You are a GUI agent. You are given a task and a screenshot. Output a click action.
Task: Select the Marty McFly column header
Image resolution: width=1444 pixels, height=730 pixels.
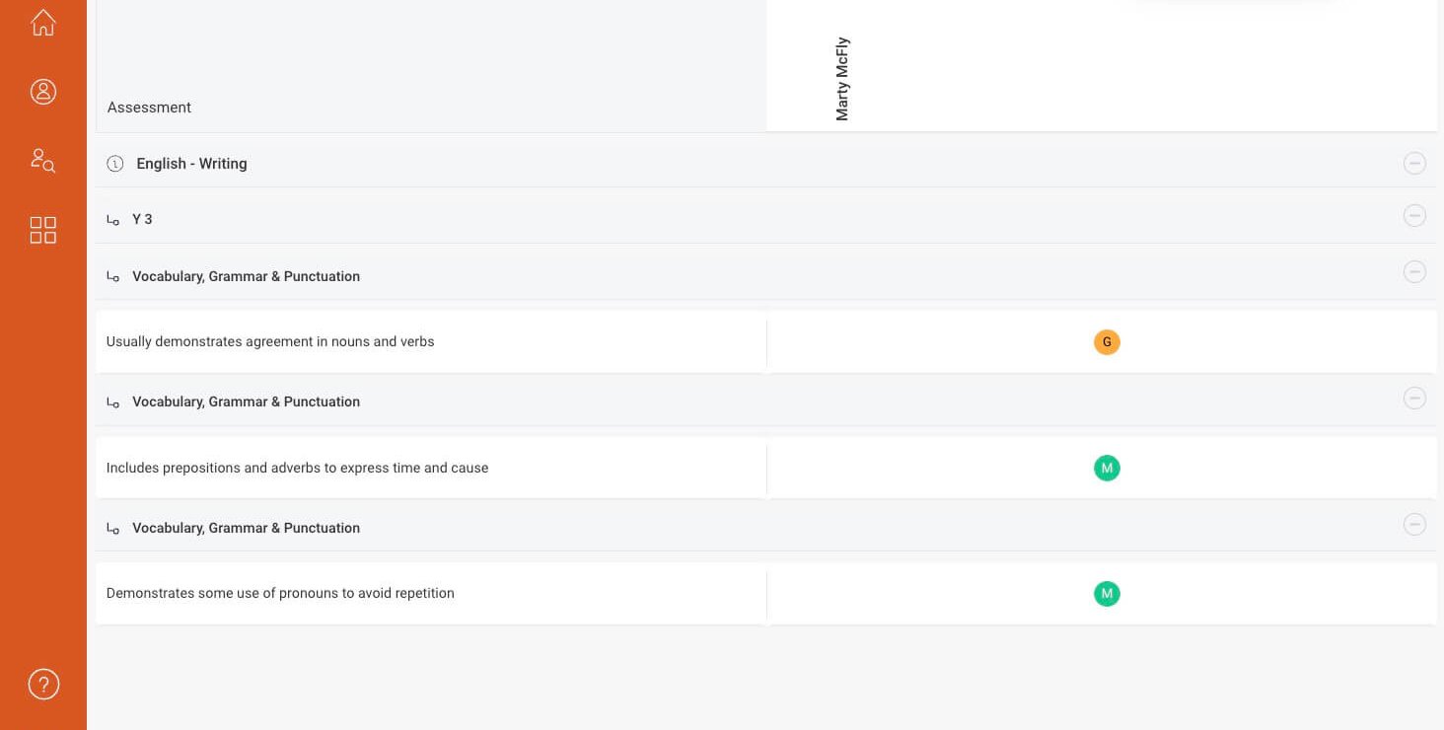(x=842, y=79)
